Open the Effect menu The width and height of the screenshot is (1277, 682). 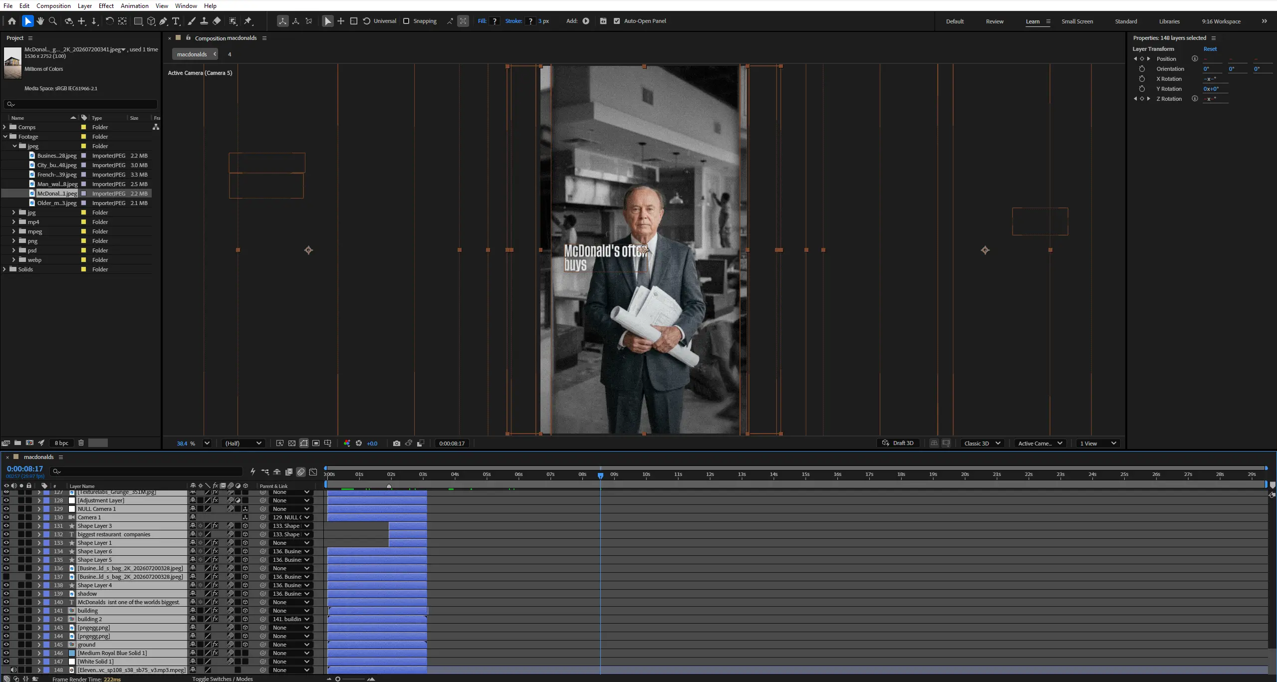coord(106,5)
